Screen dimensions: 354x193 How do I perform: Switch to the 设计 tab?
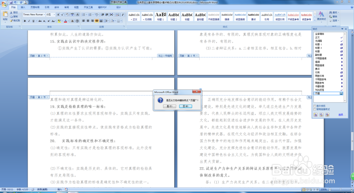[118, 7]
